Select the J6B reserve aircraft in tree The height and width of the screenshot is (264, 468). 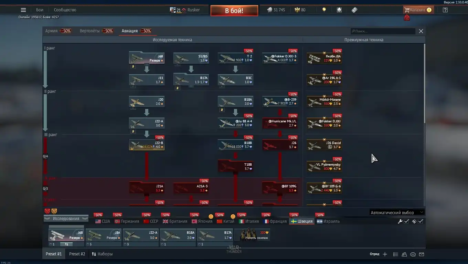point(147,58)
